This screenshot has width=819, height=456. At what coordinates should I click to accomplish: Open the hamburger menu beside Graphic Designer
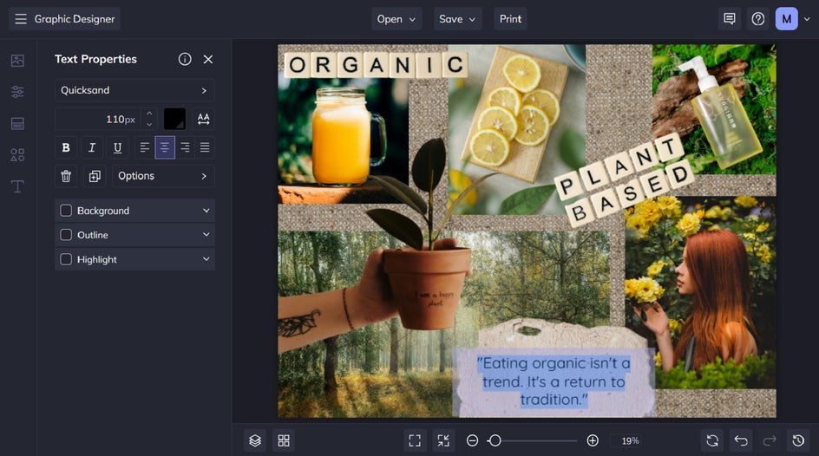(x=20, y=19)
